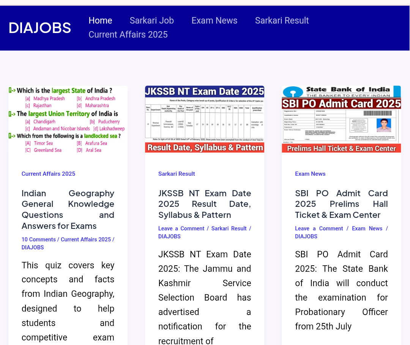Click excerpt text "from 25th July"
The width and height of the screenshot is (410, 345).
click(323, 326)
